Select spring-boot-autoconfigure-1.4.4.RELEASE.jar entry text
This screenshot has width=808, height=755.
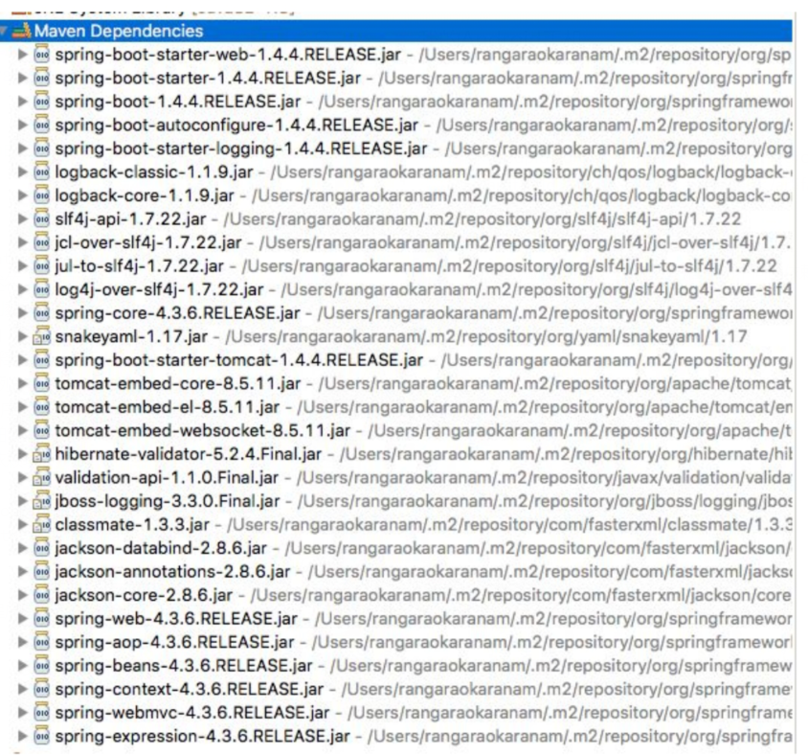click(236, 125)
